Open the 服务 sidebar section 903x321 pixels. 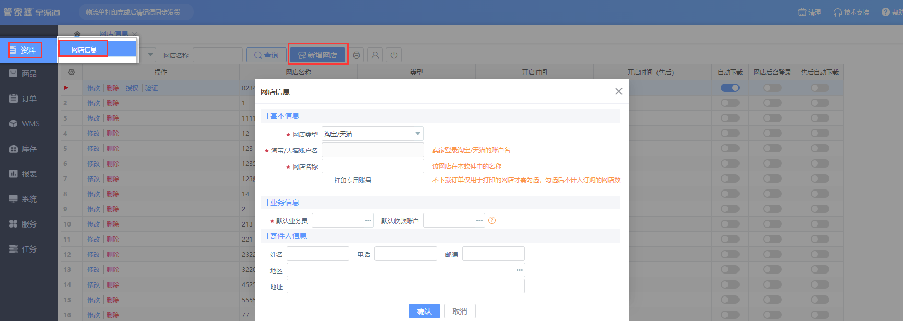[23, 224]
